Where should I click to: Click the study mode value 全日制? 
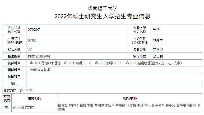click(158, 56)
